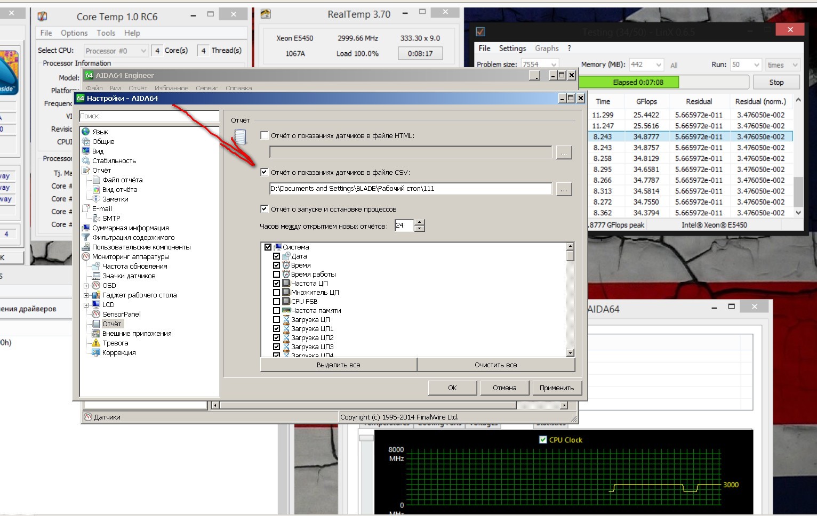Screen dimensions: 817x516
Task: Open the Memory (MiB) dropdown in LinX
Action: click(x=646, y=64)
